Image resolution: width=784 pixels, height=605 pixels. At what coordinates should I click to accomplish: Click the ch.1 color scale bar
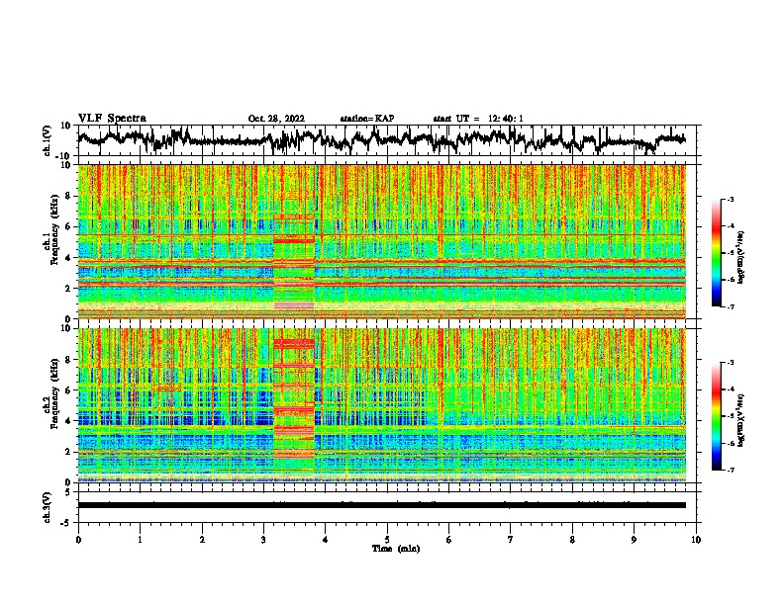[716, 253]
